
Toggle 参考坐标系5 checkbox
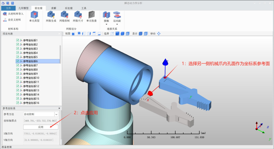tap(18, 57)
